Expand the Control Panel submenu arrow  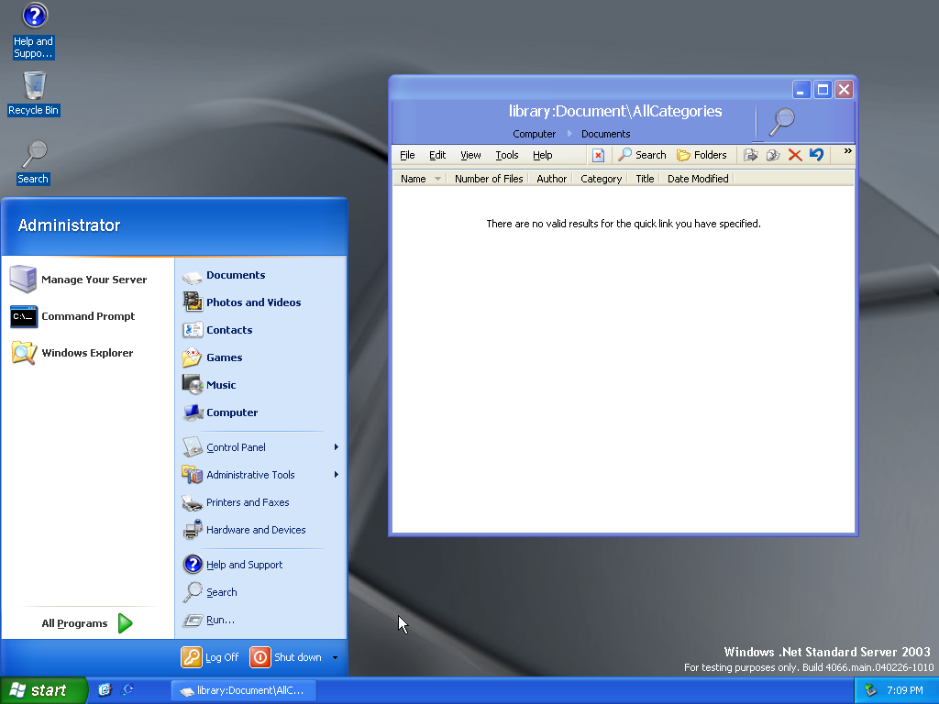click(337, 447)
